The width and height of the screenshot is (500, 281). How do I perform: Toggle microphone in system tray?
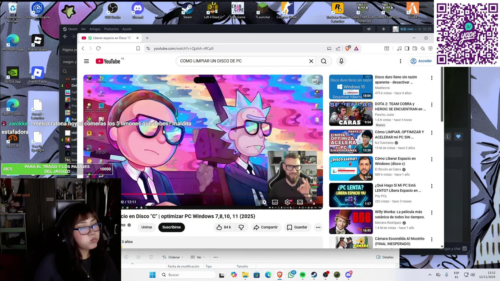coord(446,275)
